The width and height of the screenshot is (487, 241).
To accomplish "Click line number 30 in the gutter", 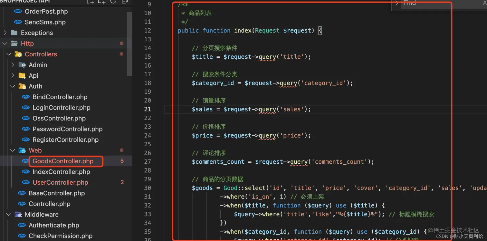I will (x=148, y=188).
